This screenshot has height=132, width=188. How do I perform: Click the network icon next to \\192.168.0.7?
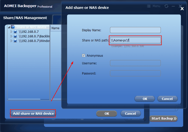(x=15, y=32)
